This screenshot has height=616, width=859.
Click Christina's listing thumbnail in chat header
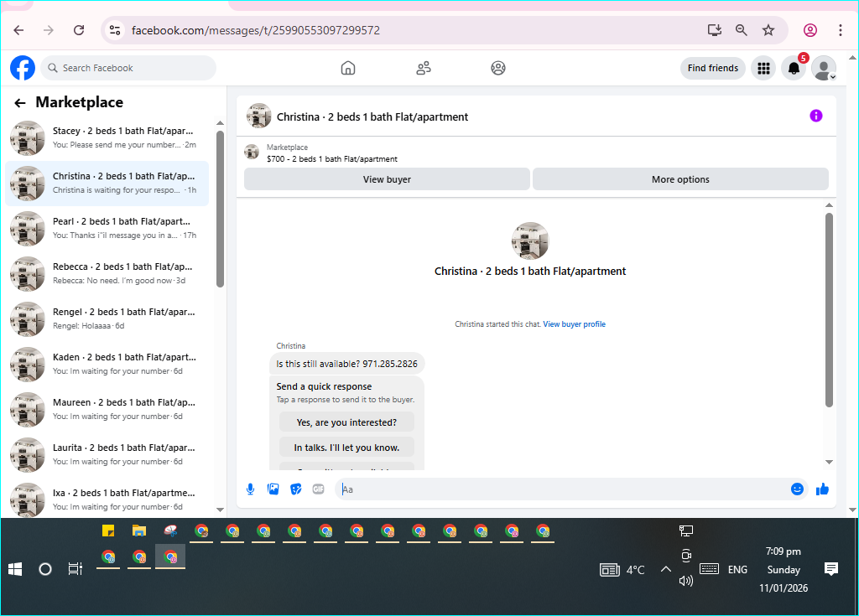(x=258, y=116)
